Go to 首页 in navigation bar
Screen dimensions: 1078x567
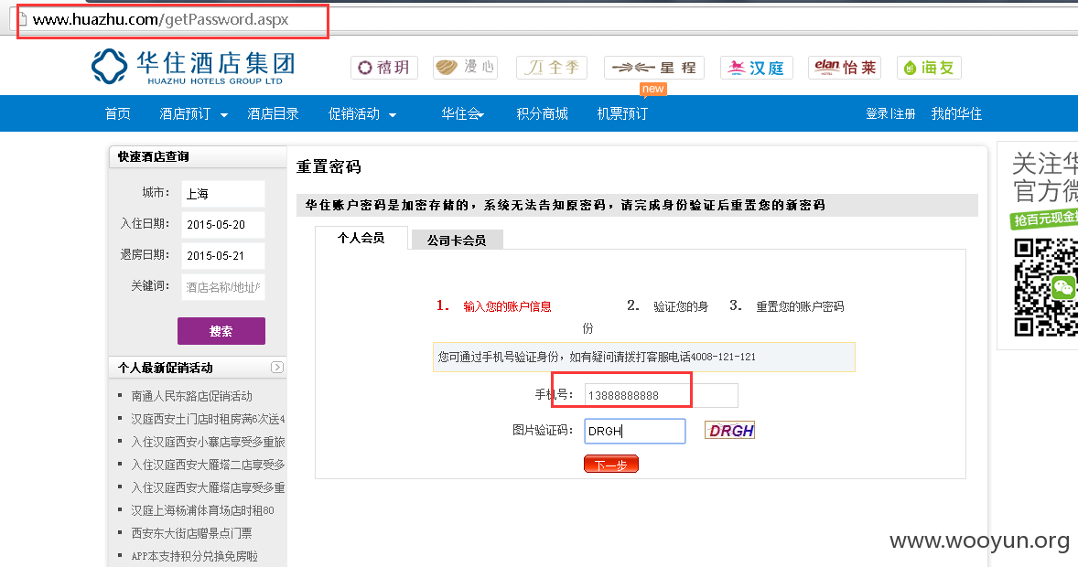click(x=117, y=113)
